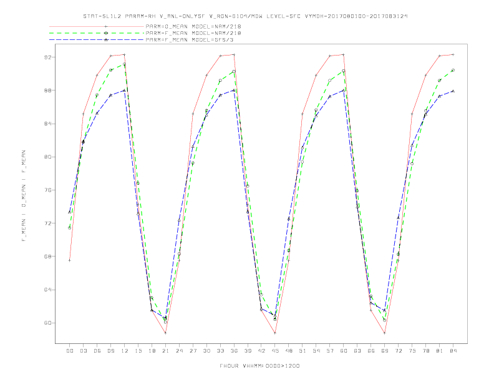Screen dimensions: 494x382
Task: Click x-axis tick label 81
Action: pos(440,351)
